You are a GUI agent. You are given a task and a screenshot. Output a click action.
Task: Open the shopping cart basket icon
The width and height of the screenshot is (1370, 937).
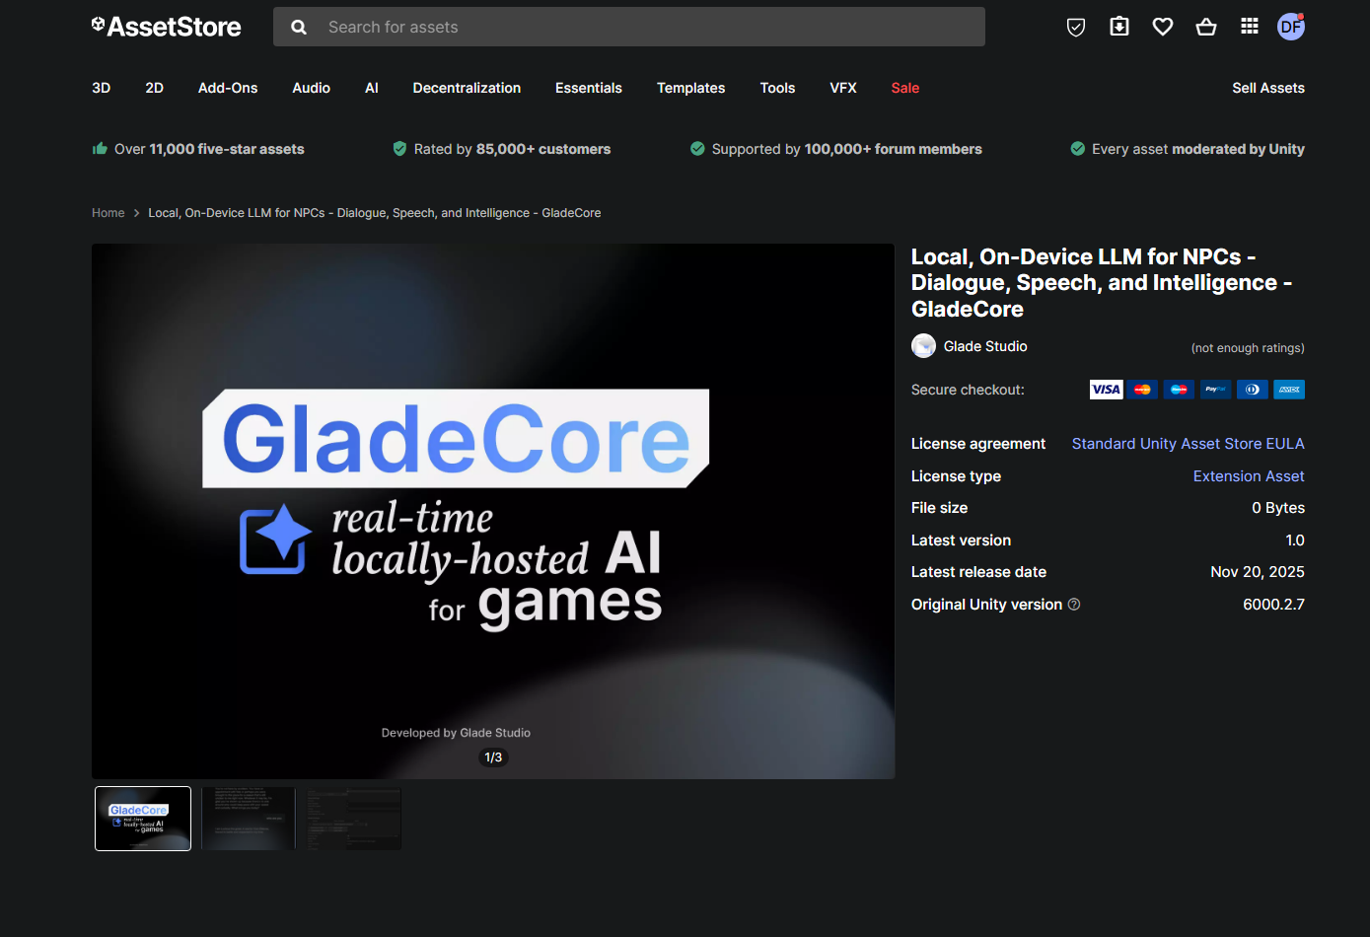point(1205,27)
